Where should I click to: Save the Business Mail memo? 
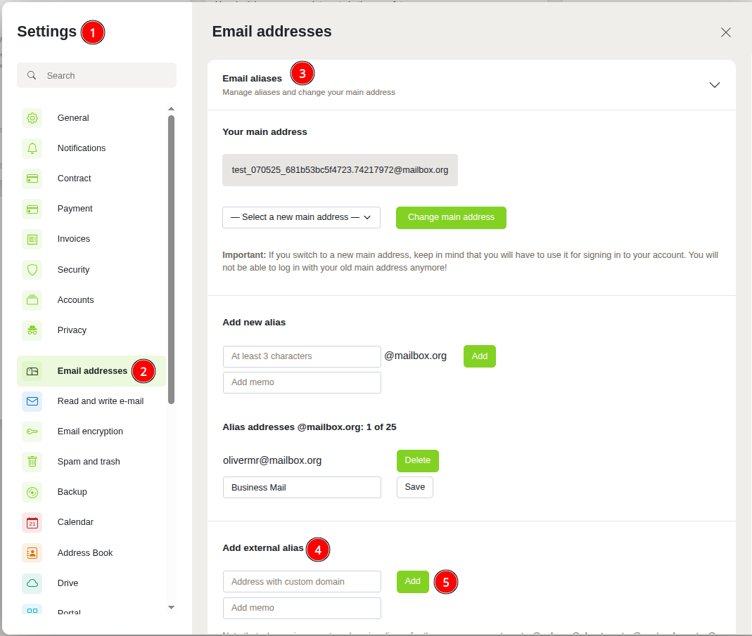pyautogui.click(x=414, y=488)
